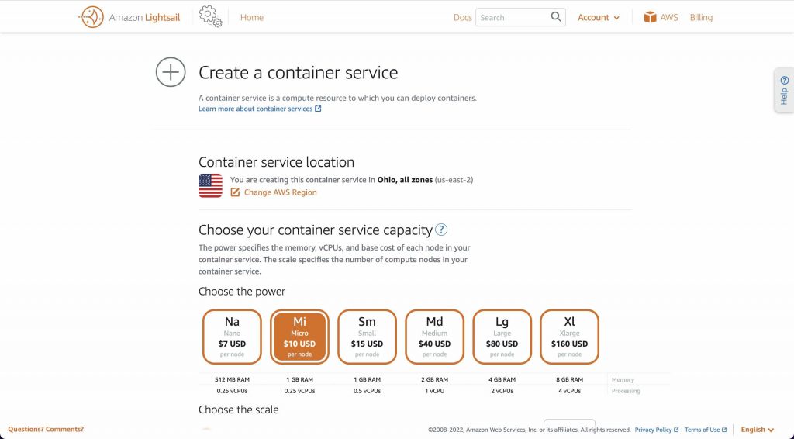794x439 pixels.
Task: Click the Help tab question icon
Action: pos(785,81)
